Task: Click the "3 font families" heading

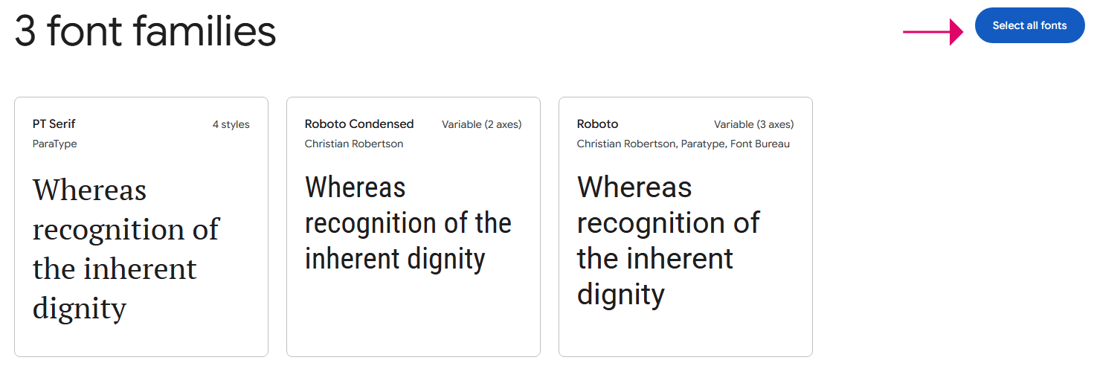Action: (x=145, y=33)
